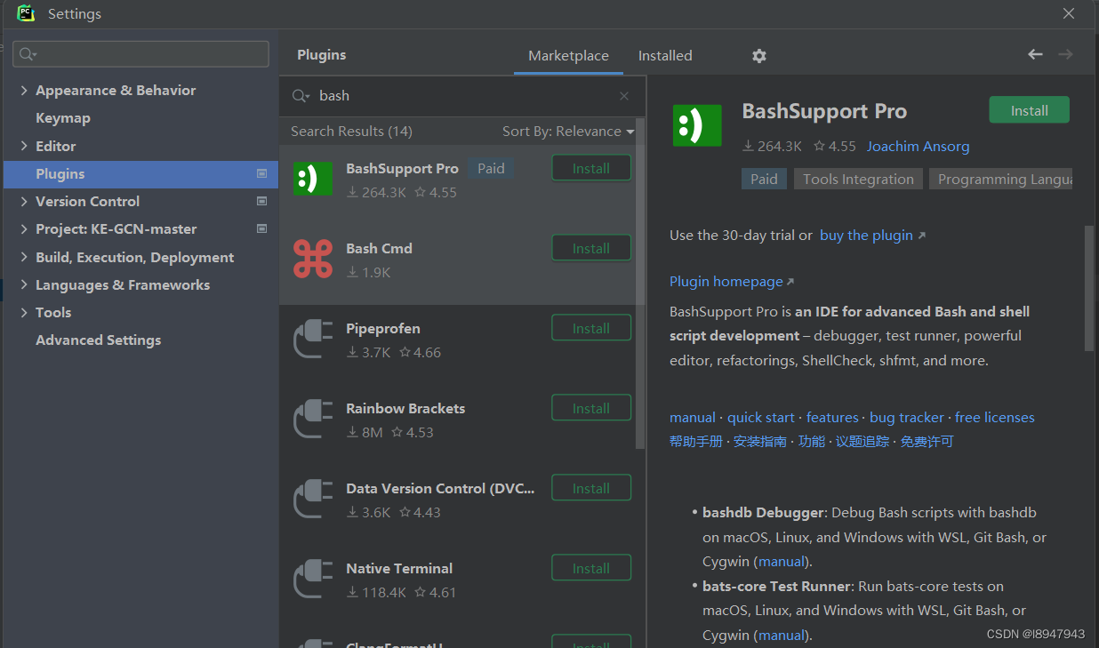Viewport: 1099px width, 648px height.
Task: Close the Settings dialog
Action: point(1069,13)
